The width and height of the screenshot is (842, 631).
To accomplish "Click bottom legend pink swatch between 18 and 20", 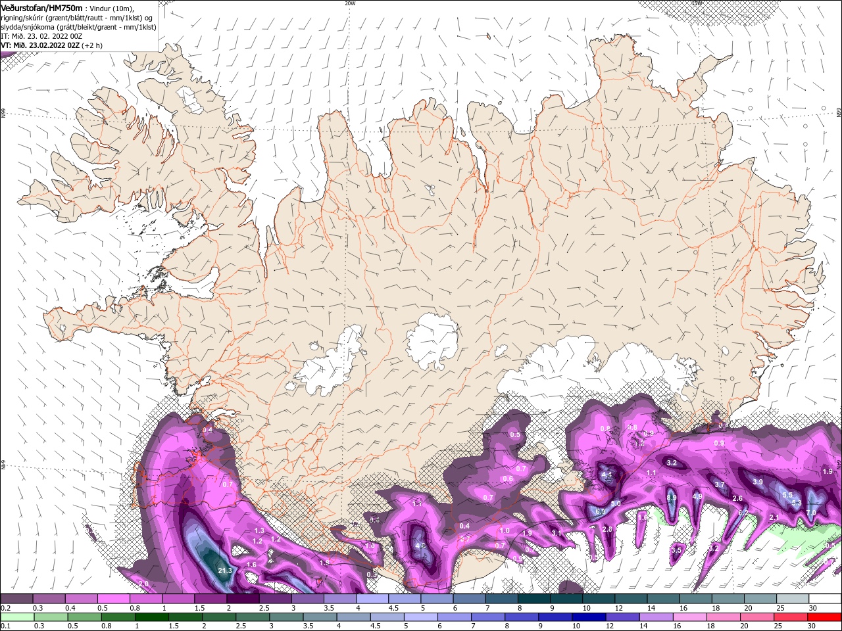I will 724,617.
